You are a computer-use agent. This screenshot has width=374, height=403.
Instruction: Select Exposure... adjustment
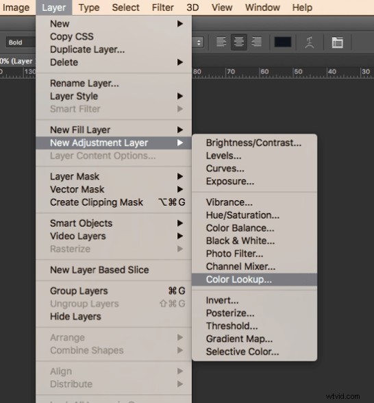[255, 181]
